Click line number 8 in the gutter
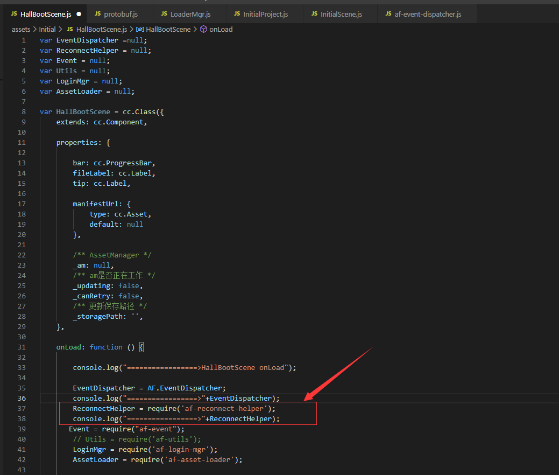Image resolution: width=559 pixels, height=475 pixels. click(x=24, y=111)
